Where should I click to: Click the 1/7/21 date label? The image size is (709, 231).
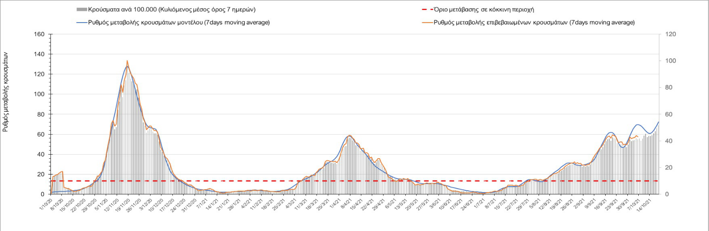click(480, 203)
